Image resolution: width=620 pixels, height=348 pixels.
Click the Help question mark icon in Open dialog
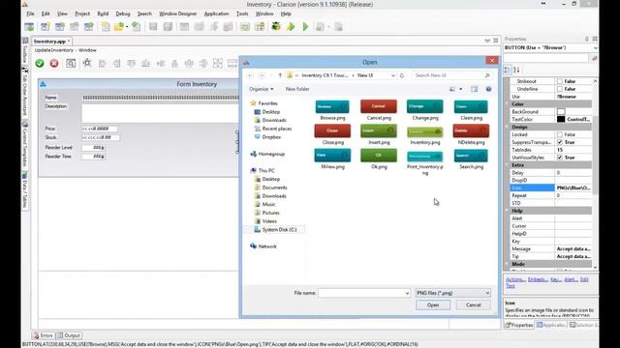(x=488, y=89)
